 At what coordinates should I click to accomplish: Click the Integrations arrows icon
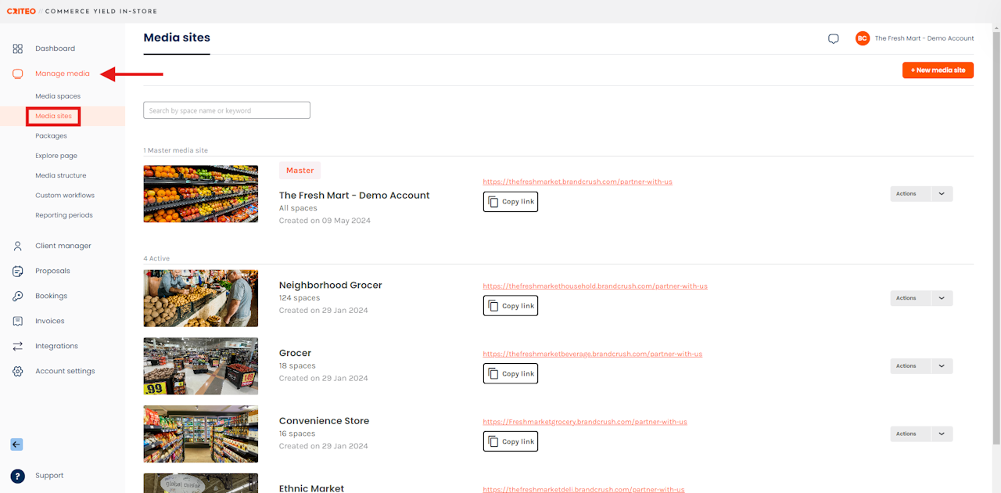(17, 346)
